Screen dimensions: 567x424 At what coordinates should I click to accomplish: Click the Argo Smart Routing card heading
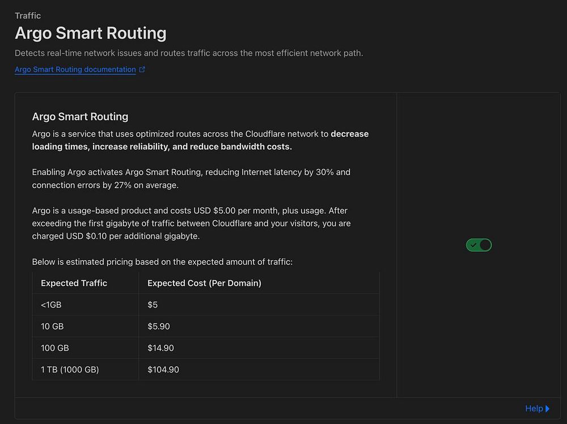tap(80, 117)
